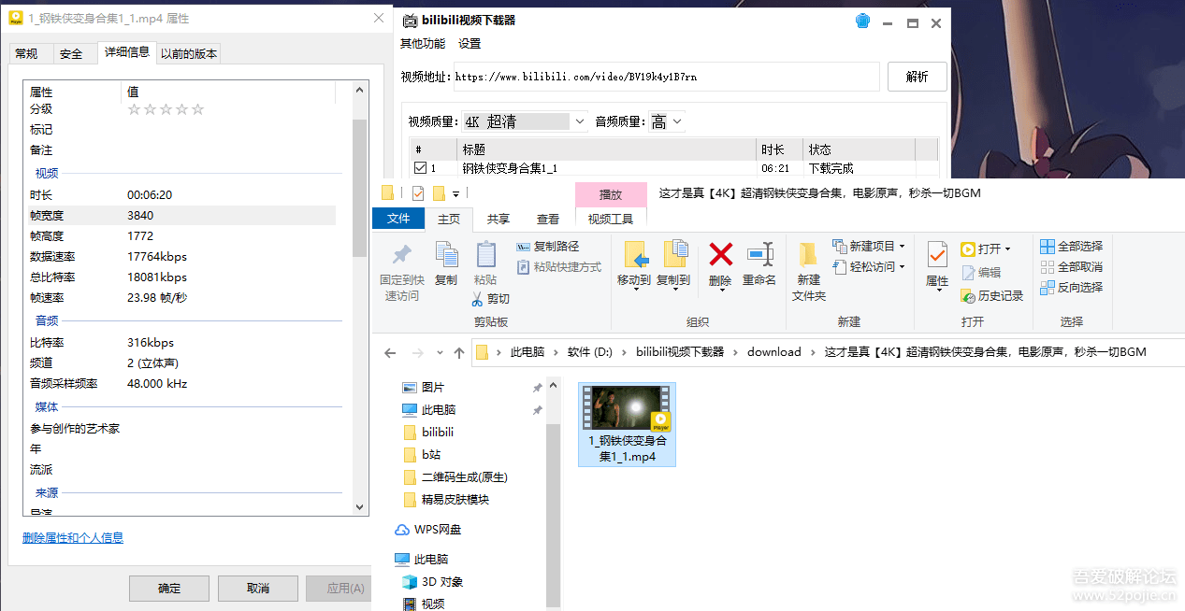Click the Rename icon
The width and height of the screenshot is (1185, 611).
click(759, 253)
